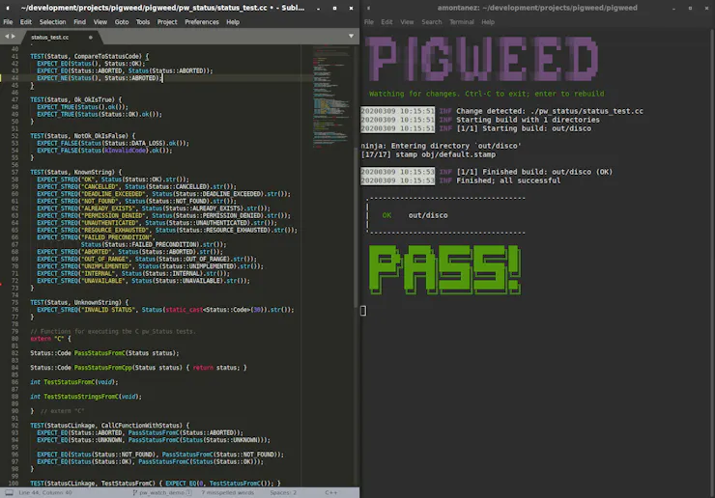Screen dimensions: 715x498
Task: Click the 'OK out/disco' result row in terminal
Action: click(415, 215)
